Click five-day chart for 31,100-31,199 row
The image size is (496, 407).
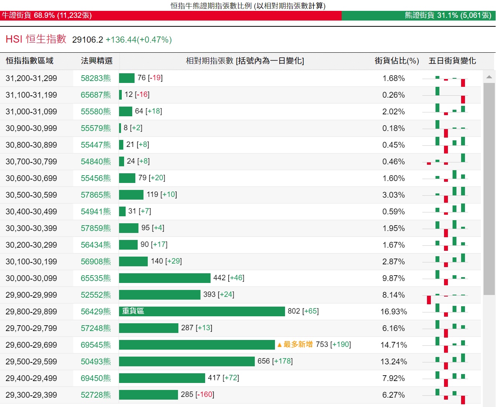[446, 95]
